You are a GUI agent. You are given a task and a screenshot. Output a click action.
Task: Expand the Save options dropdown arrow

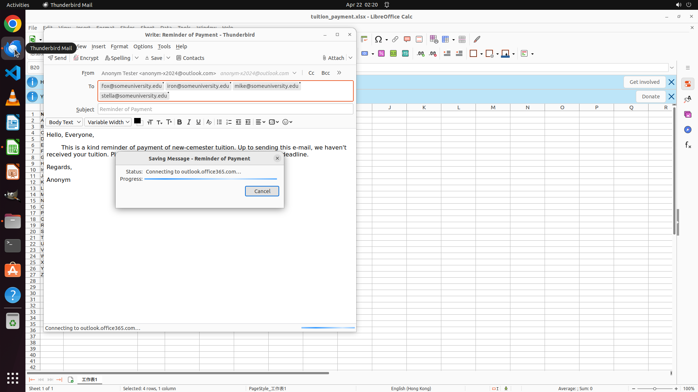pyautogui.click(x=168, y=58)
